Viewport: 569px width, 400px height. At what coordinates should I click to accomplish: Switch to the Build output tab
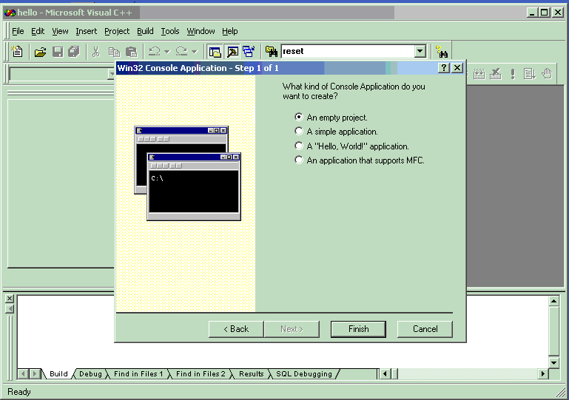[58, 374]
